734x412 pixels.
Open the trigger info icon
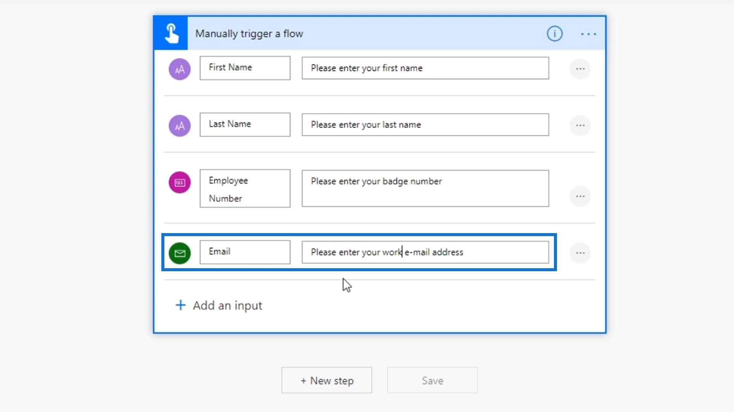554,34
